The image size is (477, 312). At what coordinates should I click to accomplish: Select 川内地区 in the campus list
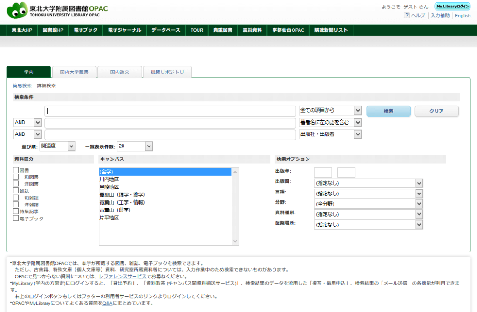coord(109,179)
